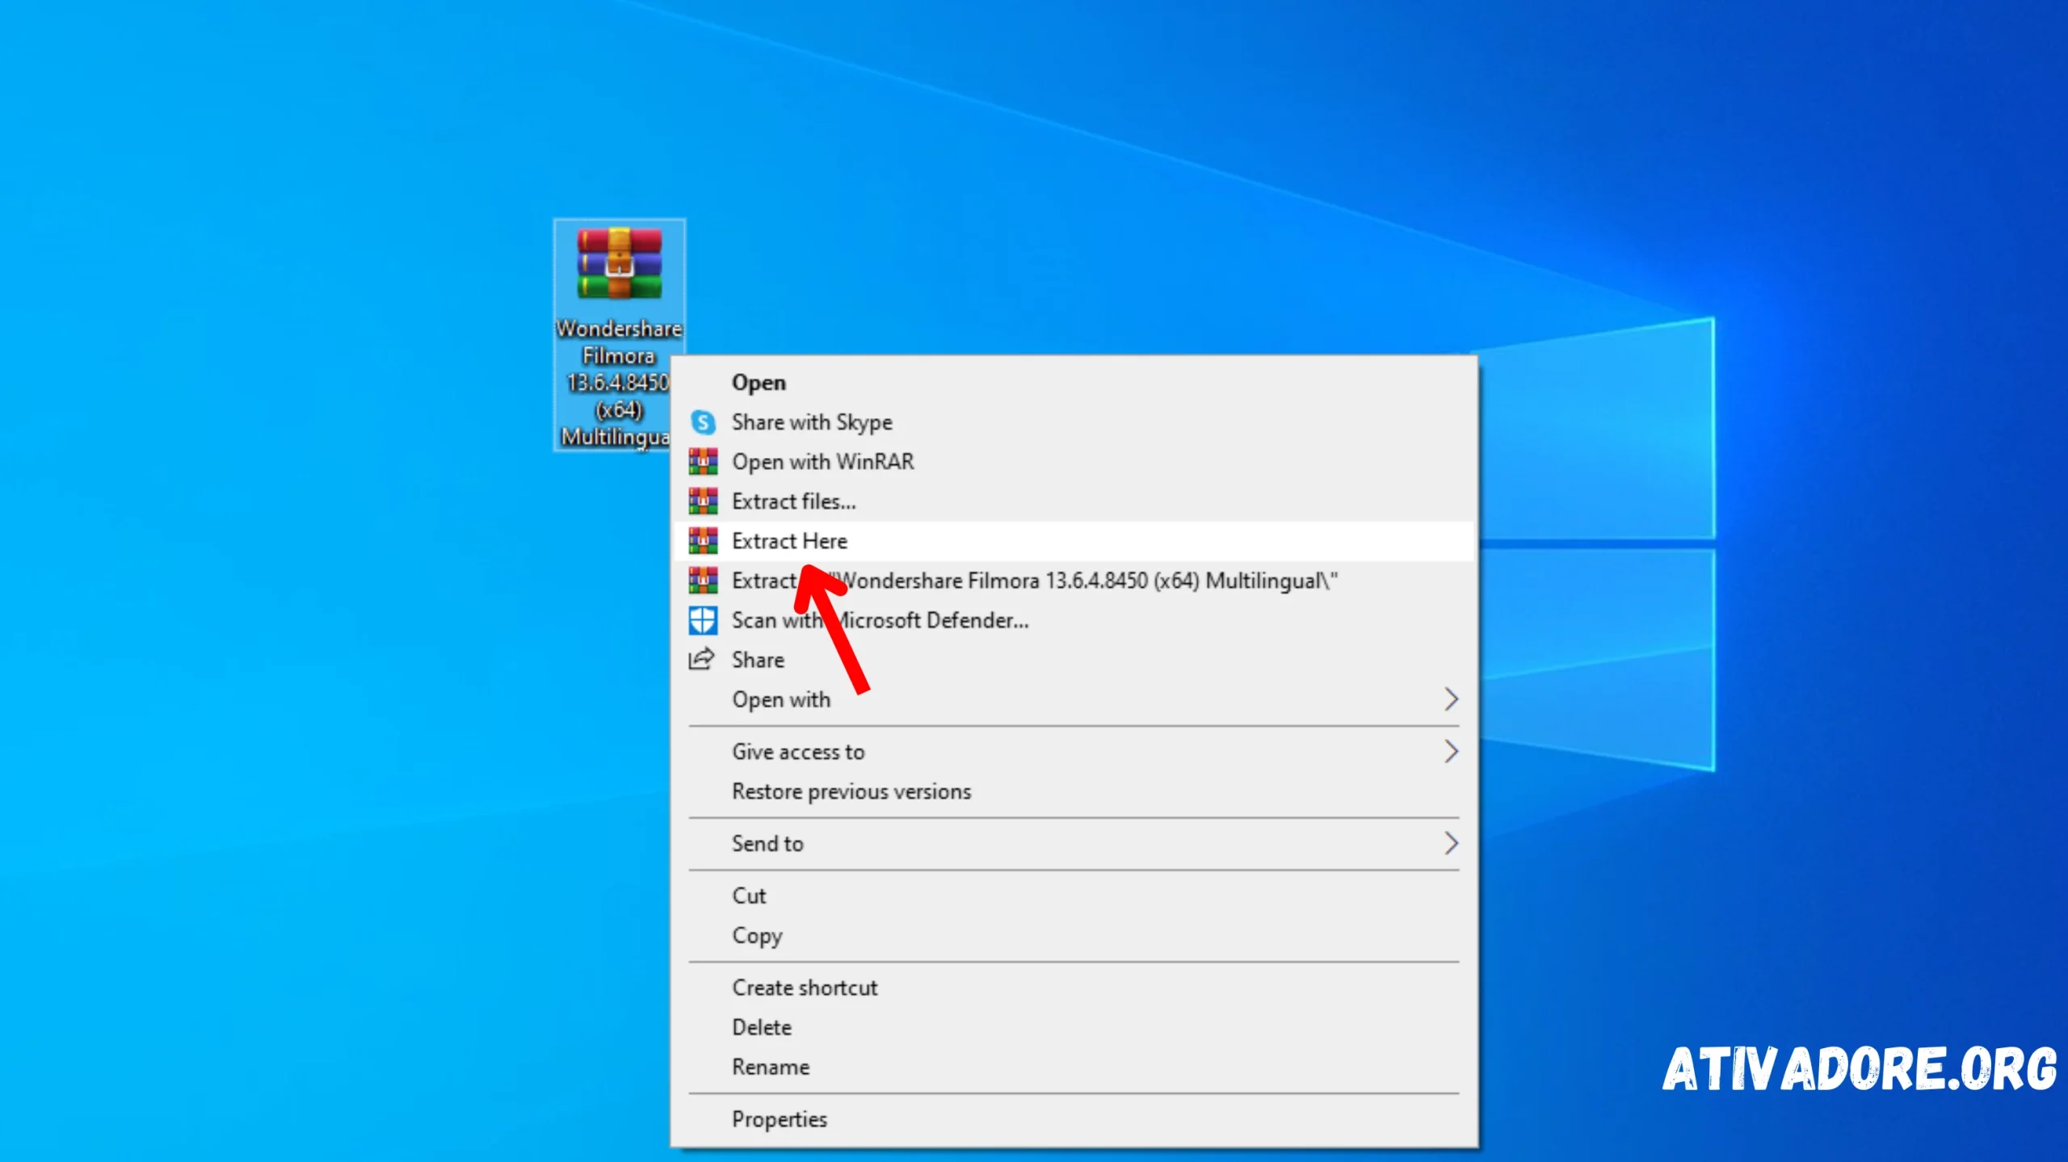Choose Scan with Microsoft Defender...
Viewport: 2068px width, 1162px height.
tap(1074, 620)
